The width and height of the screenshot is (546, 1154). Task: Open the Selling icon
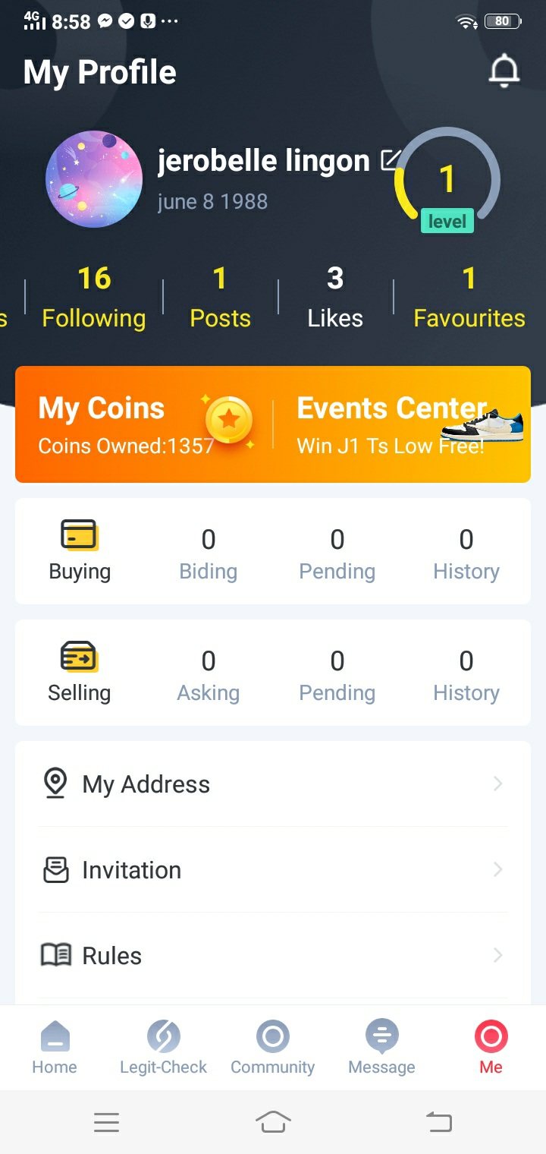click(x=79, y=657)
